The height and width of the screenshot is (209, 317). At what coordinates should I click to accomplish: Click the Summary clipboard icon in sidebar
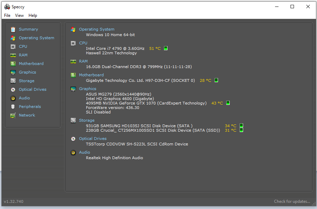click(13, 30)
